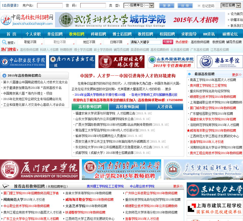Click the 注册 button
The width and height of the screenshot is (243, 221).
(x=185, y=6)
